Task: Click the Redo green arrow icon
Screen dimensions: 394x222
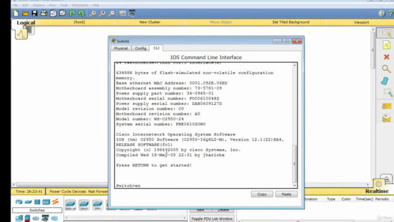Action: coord(81,14)
